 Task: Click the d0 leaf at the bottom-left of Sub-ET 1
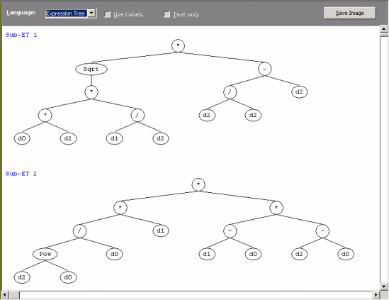point(22,138)
